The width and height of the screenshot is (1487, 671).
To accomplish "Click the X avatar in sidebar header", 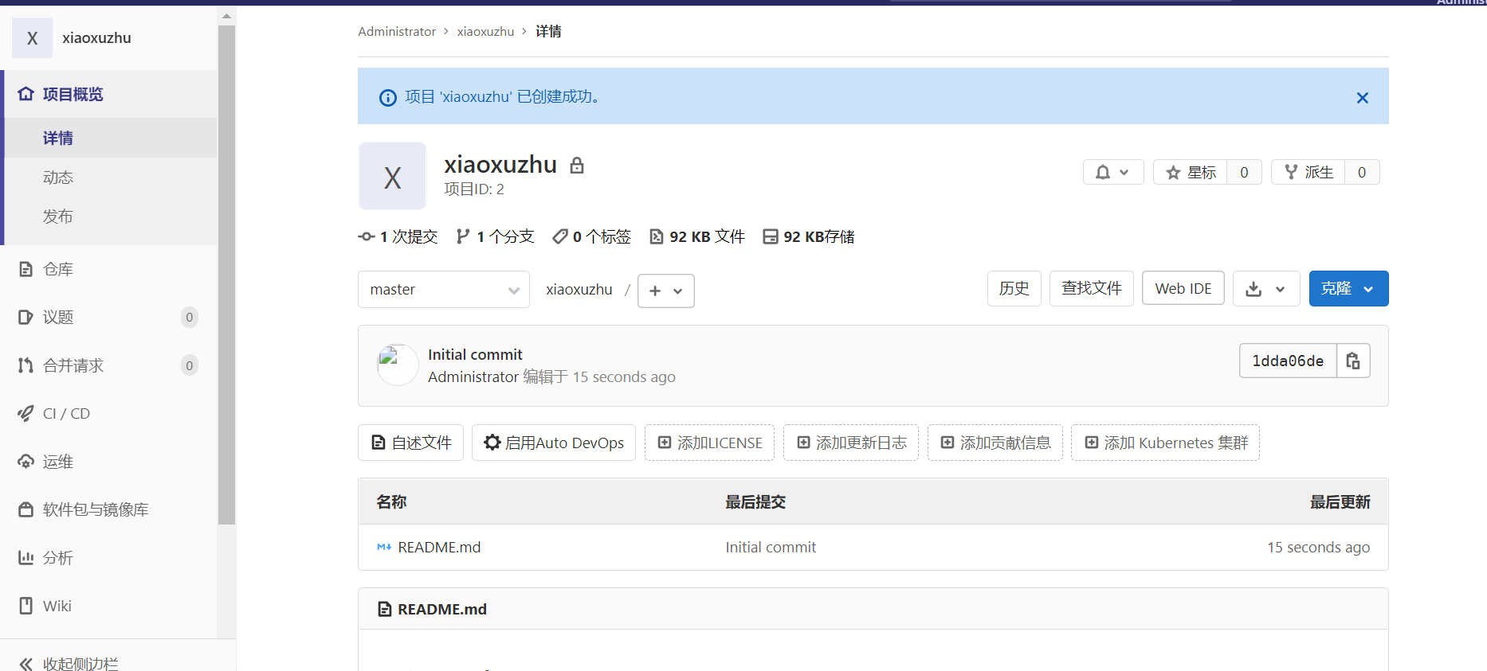I will click(33, 37).
